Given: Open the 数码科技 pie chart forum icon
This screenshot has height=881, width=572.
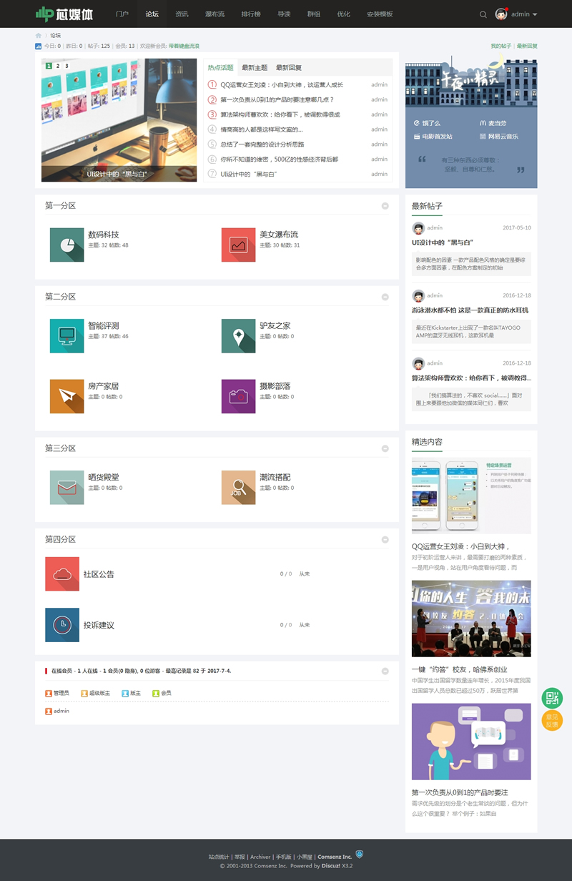Looking at the screenshot, I should coord(67,245).
